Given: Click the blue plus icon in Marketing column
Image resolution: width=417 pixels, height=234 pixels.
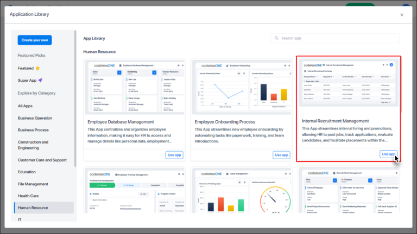Looking at the screenshot, I should pyautogui.click(x=154, y=73).
